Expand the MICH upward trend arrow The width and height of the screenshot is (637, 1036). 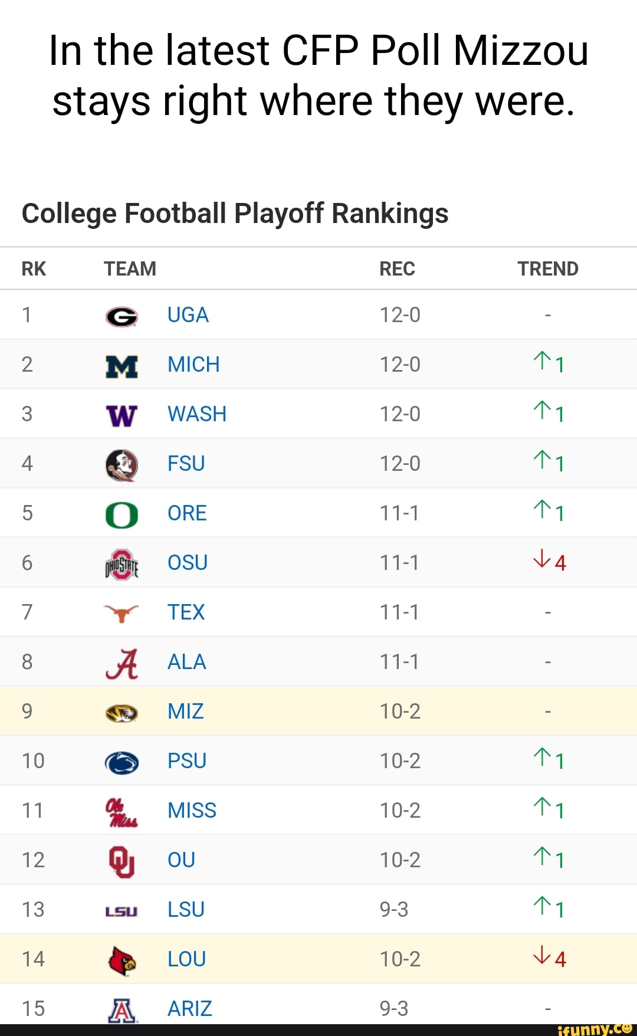[549, 364]
